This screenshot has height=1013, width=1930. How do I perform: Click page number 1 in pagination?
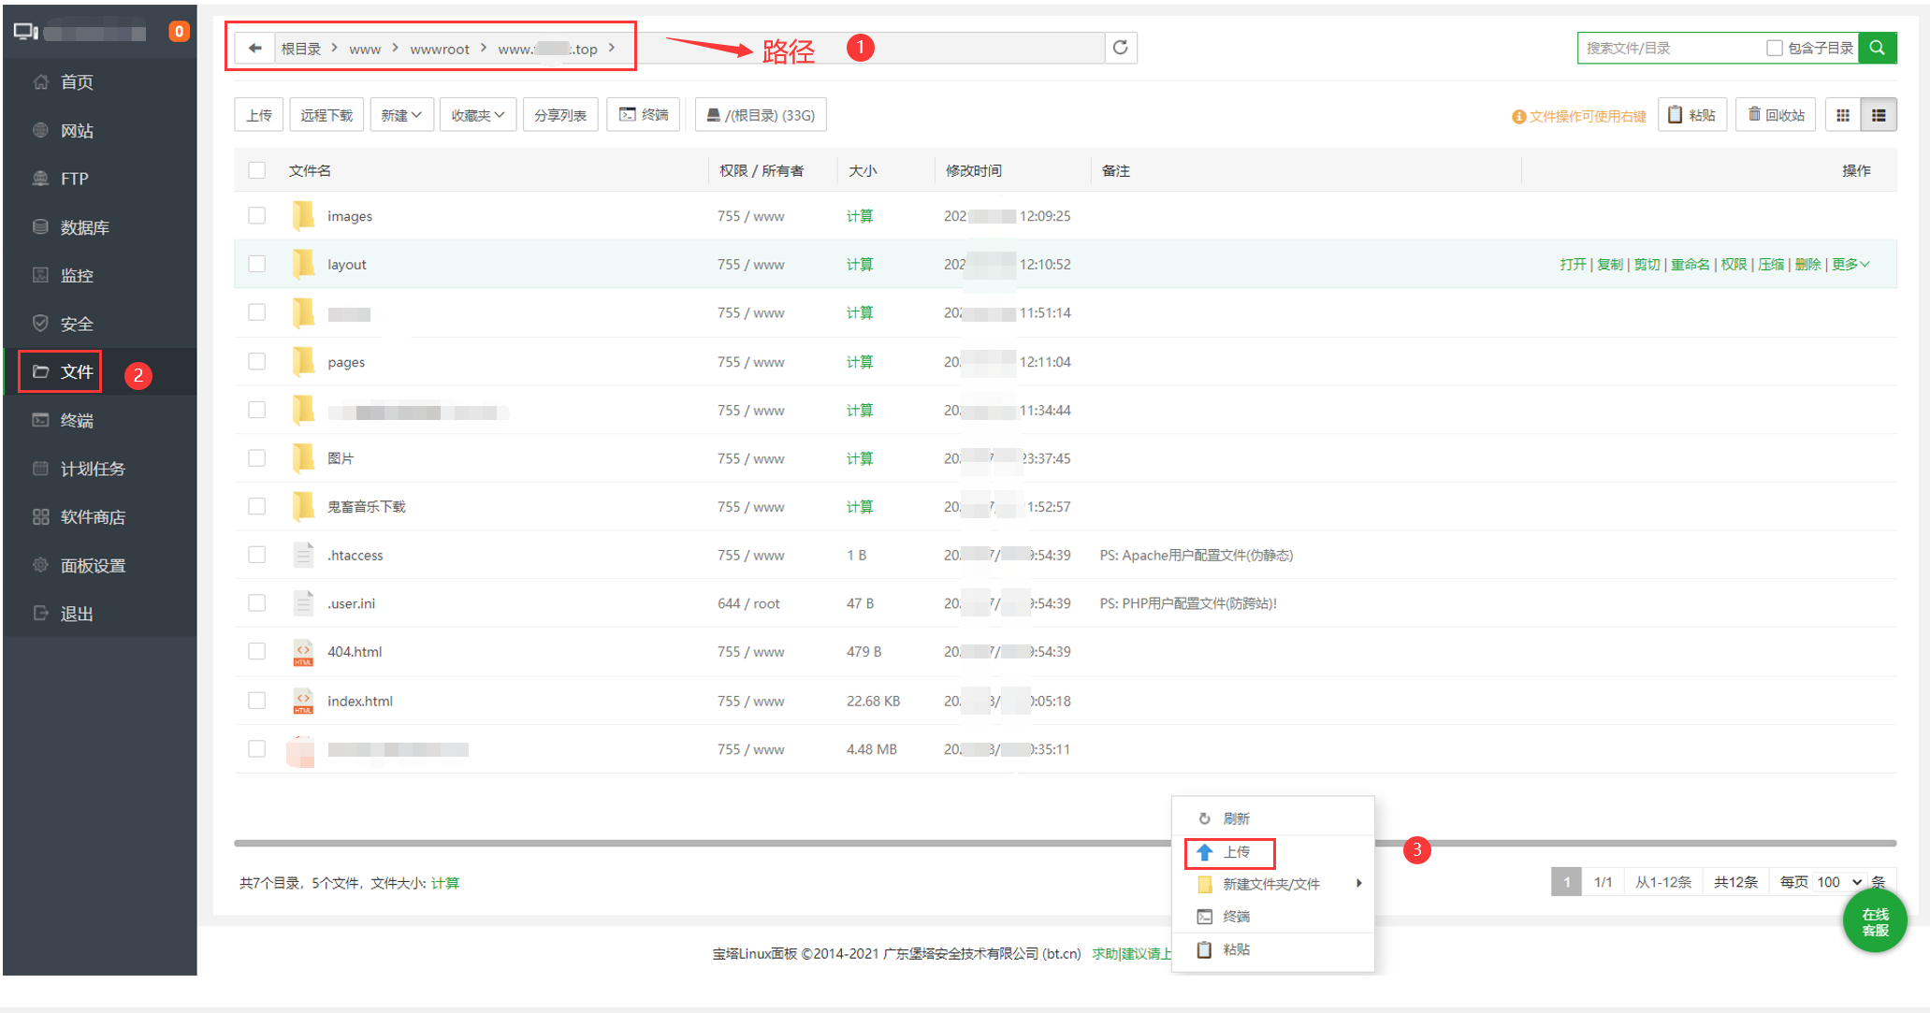(1566, 882)
